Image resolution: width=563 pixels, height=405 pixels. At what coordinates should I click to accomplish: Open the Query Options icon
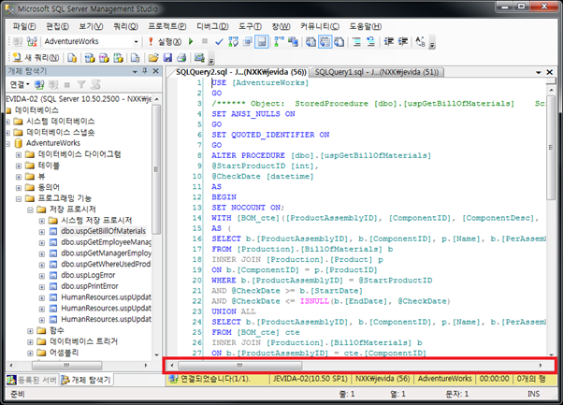tap(247, 42)
